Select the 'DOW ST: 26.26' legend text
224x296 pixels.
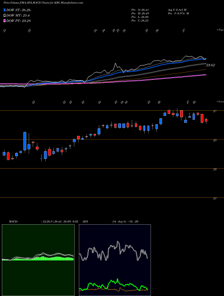(18, 10)
